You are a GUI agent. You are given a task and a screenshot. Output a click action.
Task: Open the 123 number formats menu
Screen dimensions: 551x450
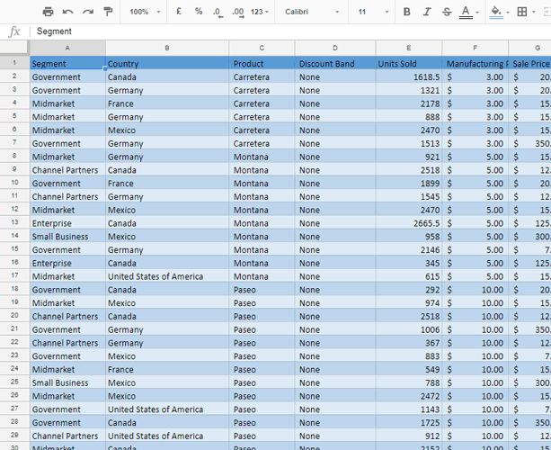(x=261, y=12)
